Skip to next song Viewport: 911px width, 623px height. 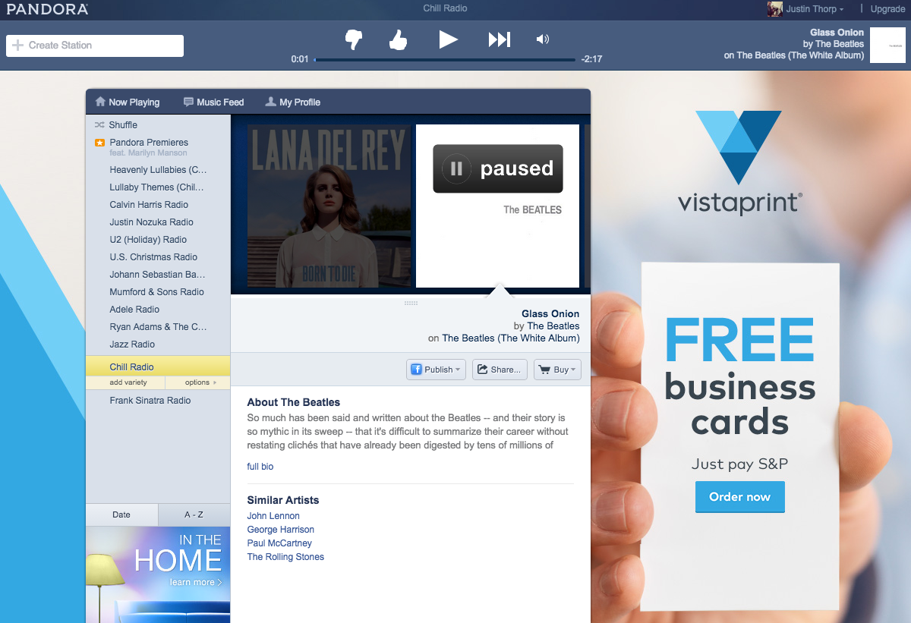click(499, 39)
